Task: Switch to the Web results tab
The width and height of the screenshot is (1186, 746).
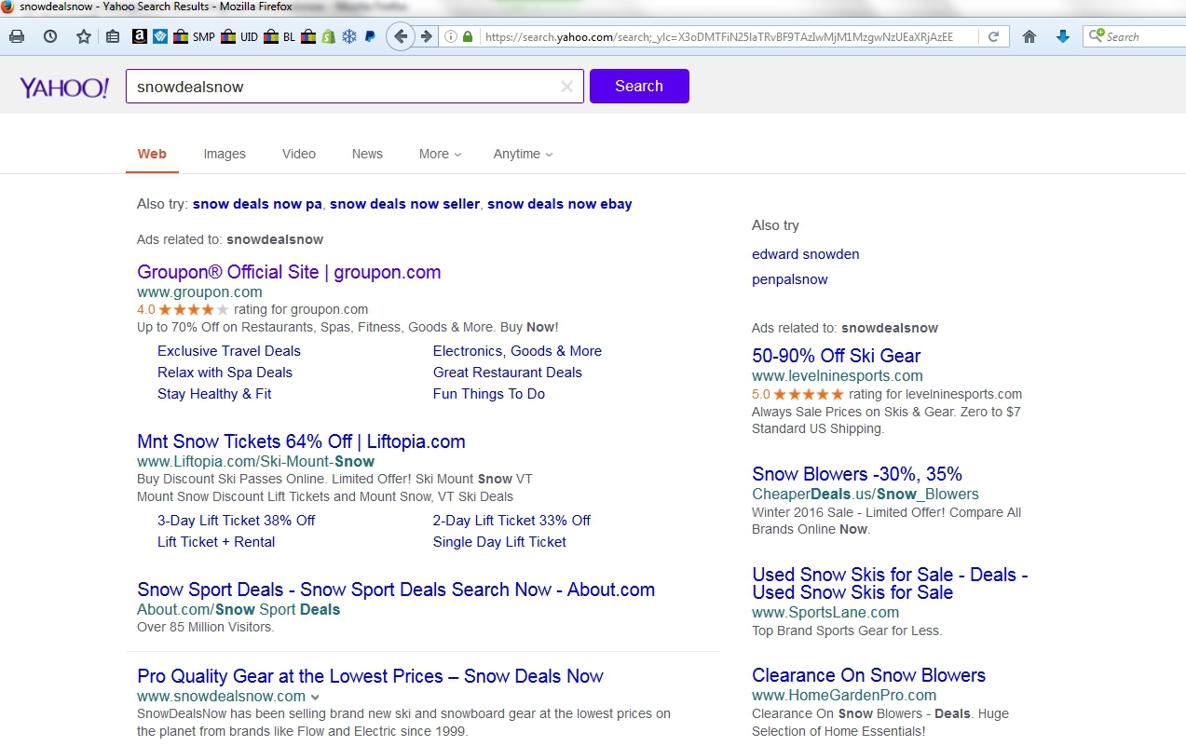Action: 152,154
